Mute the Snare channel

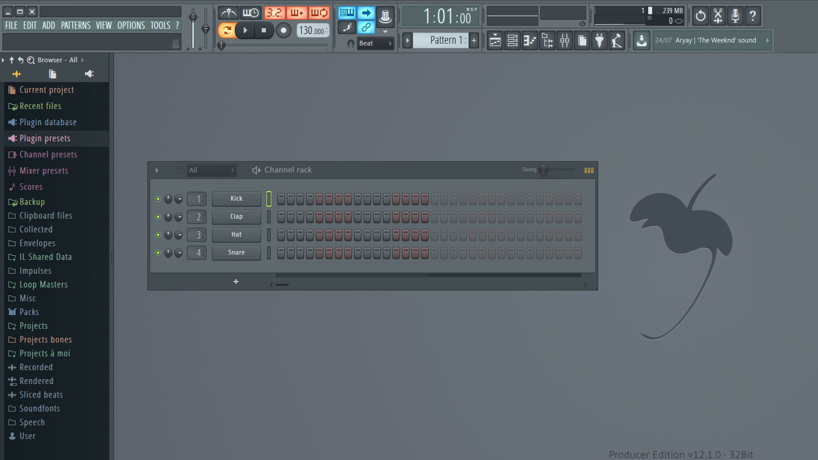(x=158, y=253)
